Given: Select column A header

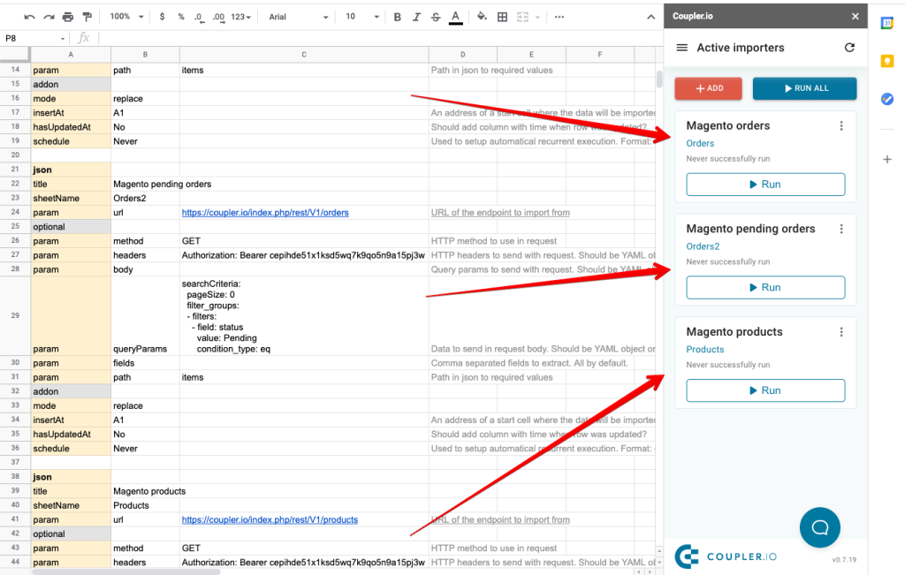Looking at the screenshot, I should click(71, 55).
